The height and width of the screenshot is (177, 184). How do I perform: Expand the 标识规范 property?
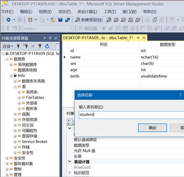coord(70,173)
